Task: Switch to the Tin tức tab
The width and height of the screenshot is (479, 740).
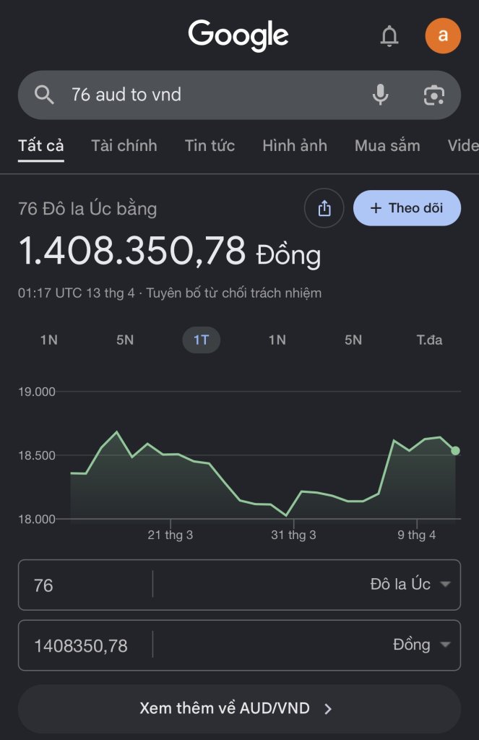Action: 210,145
